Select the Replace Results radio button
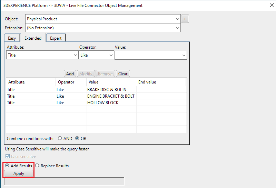 pyautogui.click(x=37, y=166)
